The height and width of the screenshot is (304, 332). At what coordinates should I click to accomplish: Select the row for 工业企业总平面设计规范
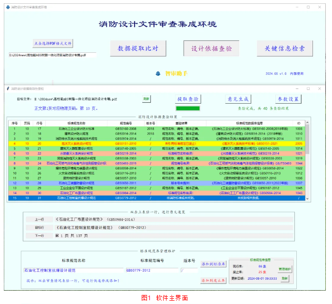[x=156, y=188]
